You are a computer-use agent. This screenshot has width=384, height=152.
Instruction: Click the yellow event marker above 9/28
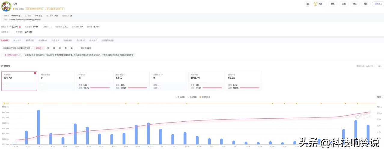tap(126, 103)
